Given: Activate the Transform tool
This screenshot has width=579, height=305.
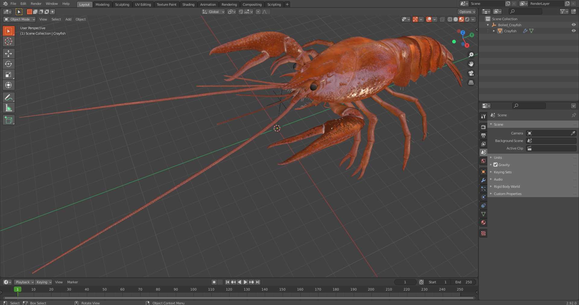Looking at the screenshot, I should [x=8, y=85].
